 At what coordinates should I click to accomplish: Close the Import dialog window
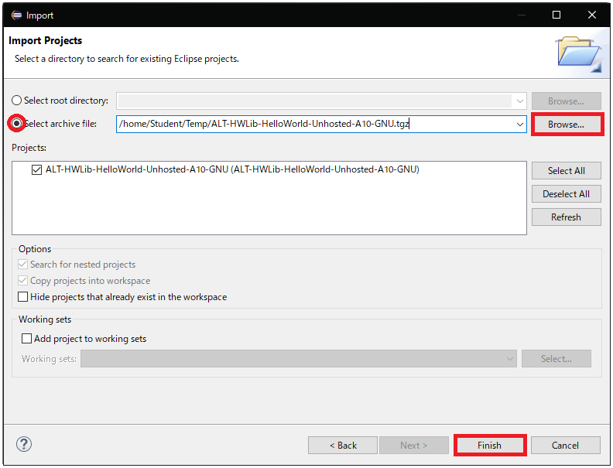coord(592,15)
